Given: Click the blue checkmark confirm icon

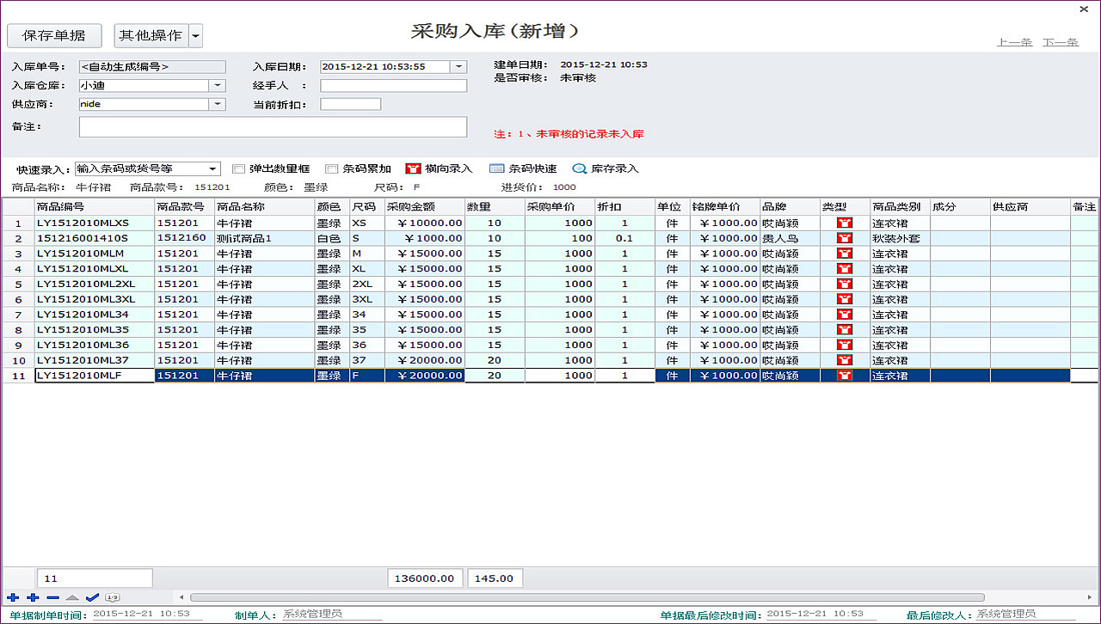Looking at the screenshot, I should [92, 597].
